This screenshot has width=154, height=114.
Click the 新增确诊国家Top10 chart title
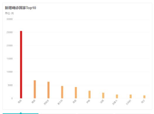(x=20, y=8)
